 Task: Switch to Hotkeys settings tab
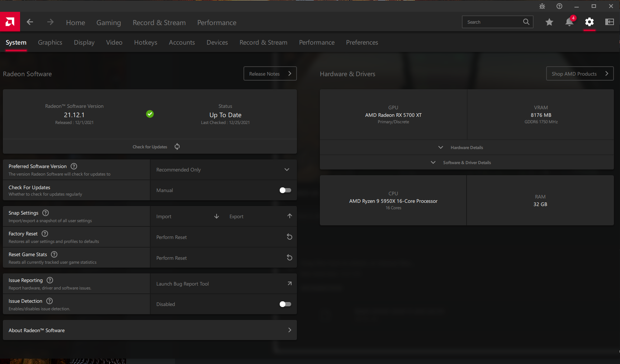[x=146, y=43]
